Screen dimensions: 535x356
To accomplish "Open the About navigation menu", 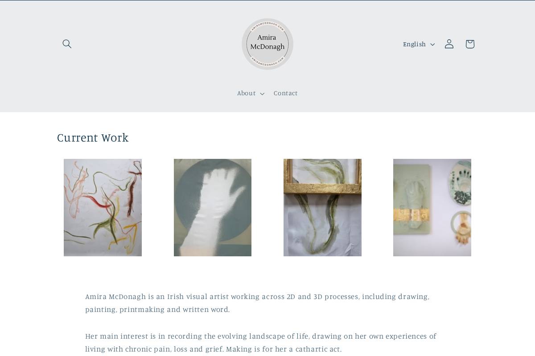I will 251,93.
